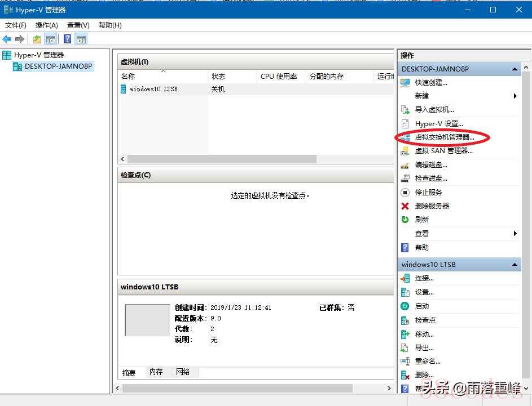This screenshot has width=532, height=406.
Task: Click 虚拟 SAN 管理器... action link
Action: tap(444, 151)
